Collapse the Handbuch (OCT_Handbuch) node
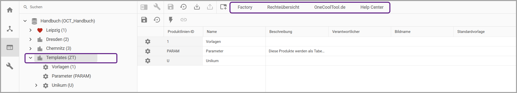Image resolution: width=517 pixels, height=93 pixels. [25, 21]
